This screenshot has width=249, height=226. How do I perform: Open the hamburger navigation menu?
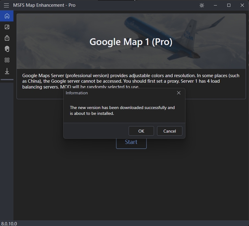click(x=6, y=5)
